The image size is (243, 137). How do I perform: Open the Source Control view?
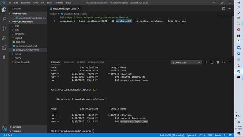tap(4, 29)
